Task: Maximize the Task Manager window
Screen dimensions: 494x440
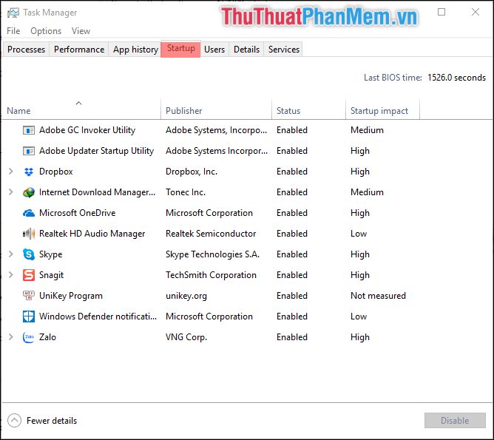Action: 441,12
